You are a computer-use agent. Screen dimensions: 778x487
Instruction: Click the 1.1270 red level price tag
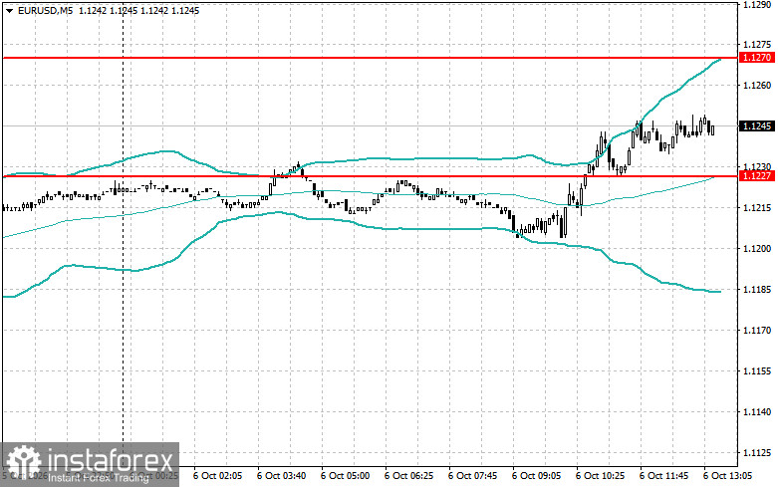pyautogui.click(x=757, y=58)
